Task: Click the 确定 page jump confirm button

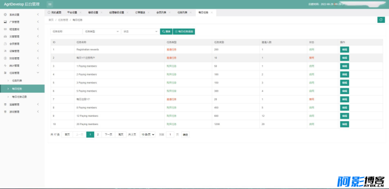Action: pos(185,135)
